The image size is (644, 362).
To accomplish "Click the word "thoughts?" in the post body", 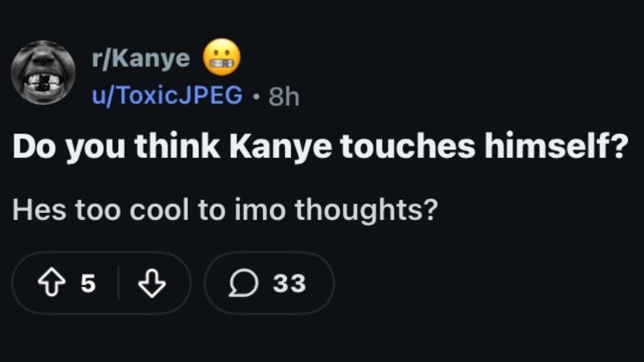I will 365,209.
